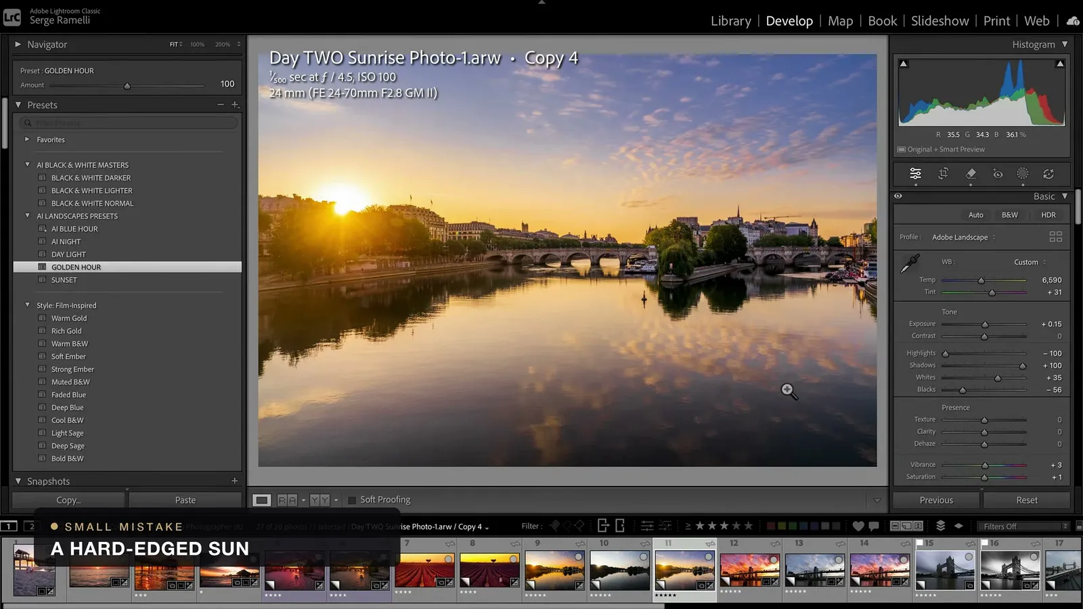Expand the Favorites preset group
This screenshot has height=609, width=1083.
coord(27,139)
